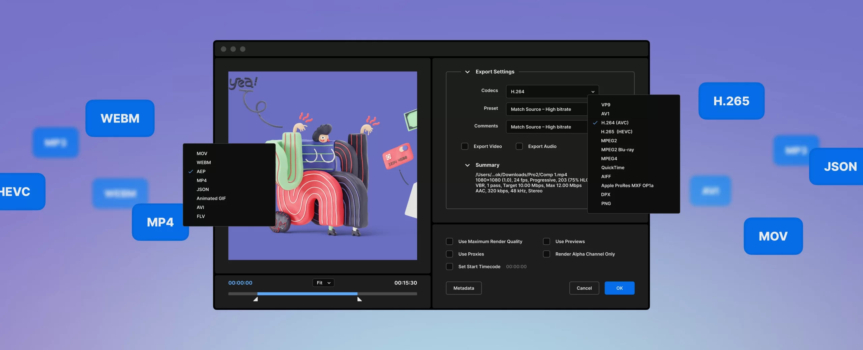Choose H.265 (HEVC) codec entry
The height and width of the screenshot is (350, 863).
pyautogui.click(x=617, y=132)
